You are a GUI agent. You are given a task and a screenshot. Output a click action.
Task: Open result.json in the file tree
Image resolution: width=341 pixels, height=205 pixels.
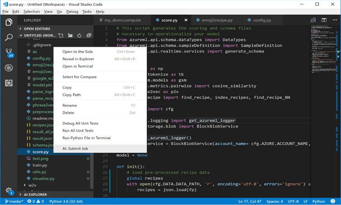42,138
